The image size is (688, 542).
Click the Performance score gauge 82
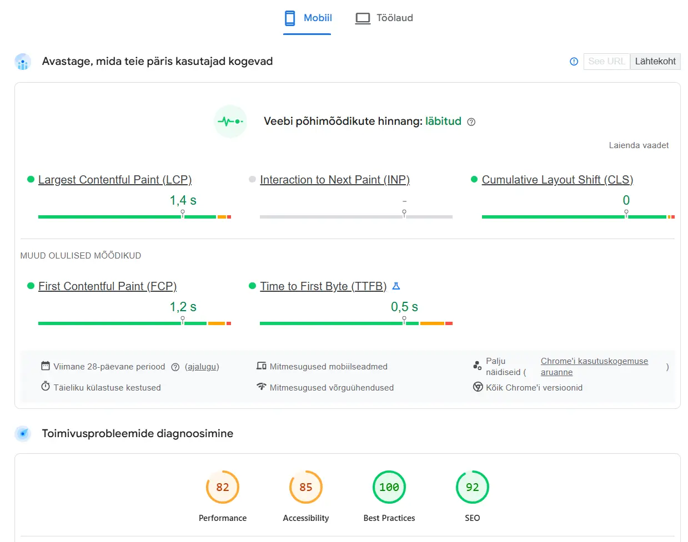coord(223,487)
